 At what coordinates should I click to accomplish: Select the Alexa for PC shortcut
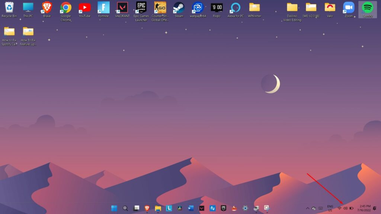tap(235, 8)
